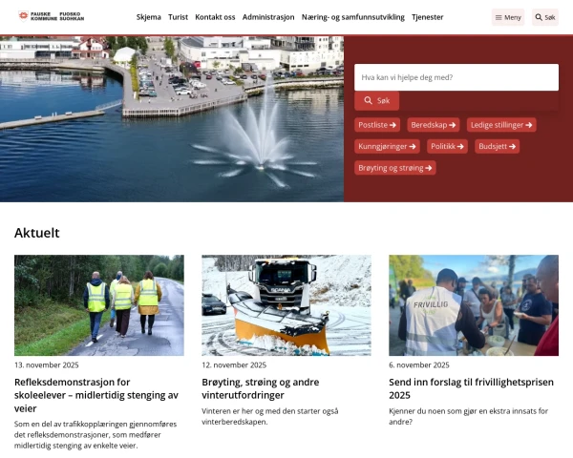This screenshot has height=458, width=573.
Task: Open Ledige stillinger shortcut
Action: pos(500,125)
